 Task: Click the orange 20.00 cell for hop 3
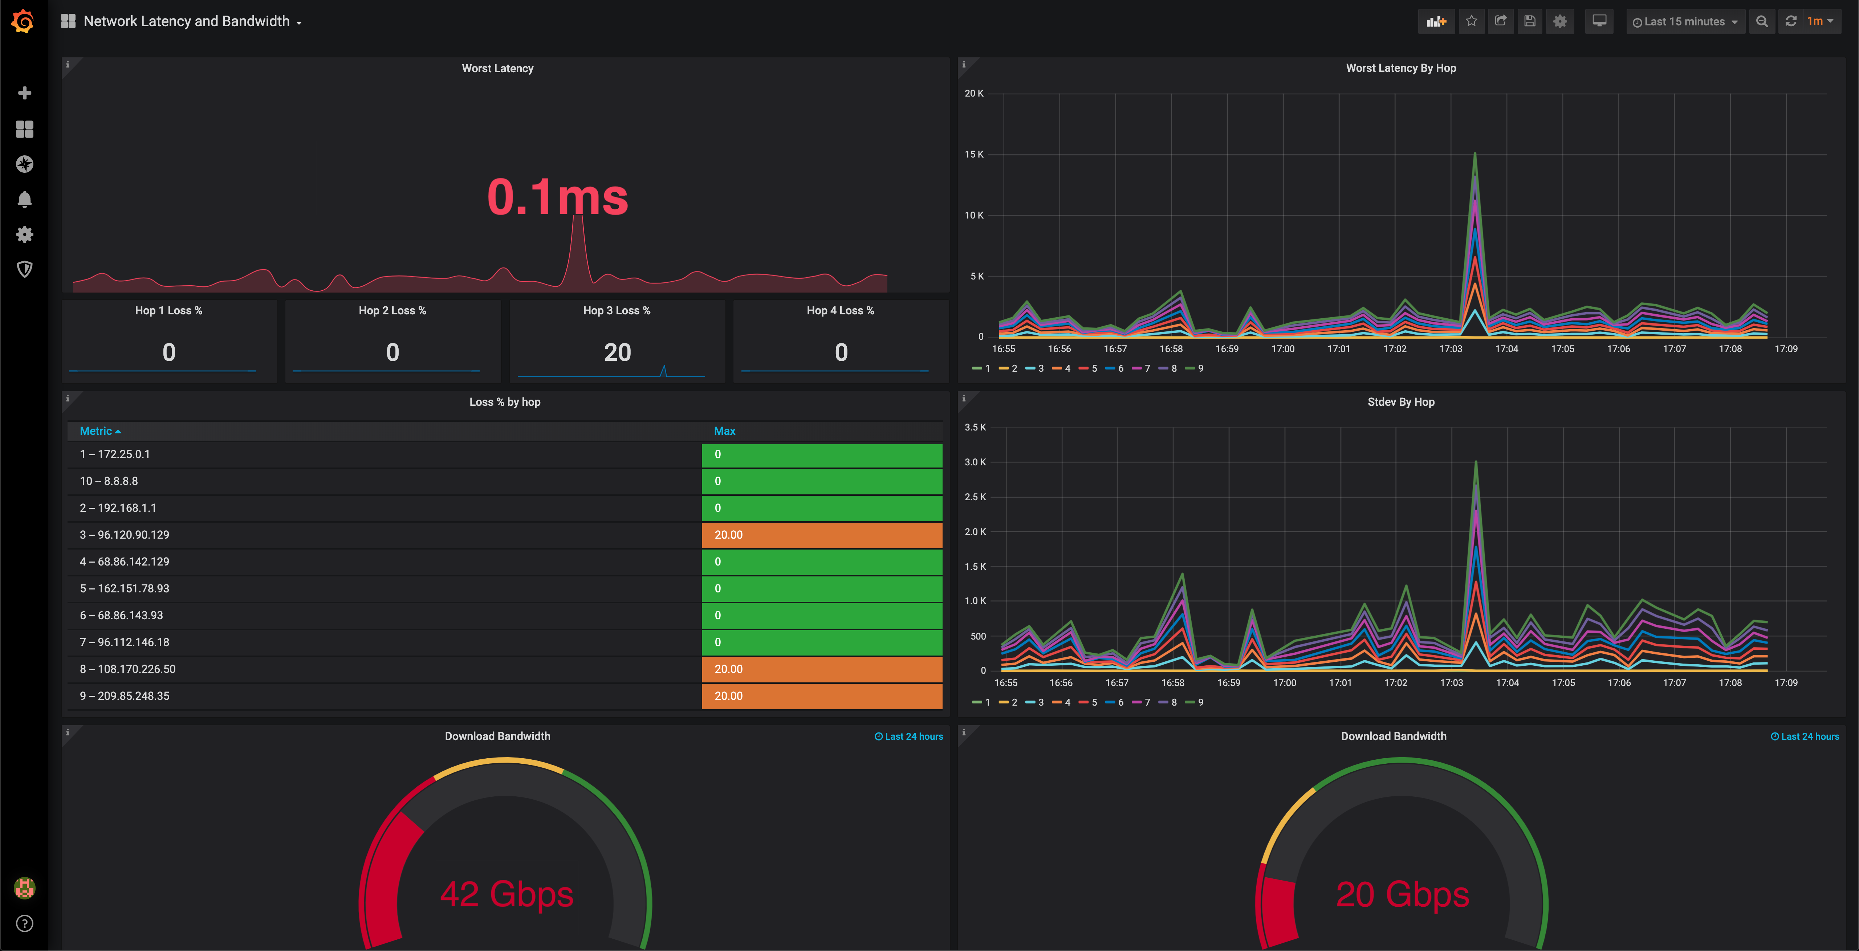(x=821, y=535)
